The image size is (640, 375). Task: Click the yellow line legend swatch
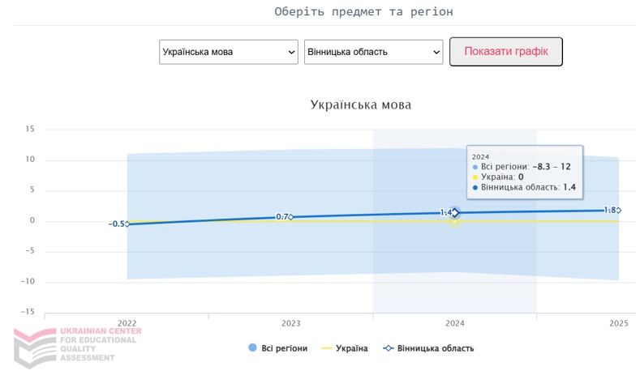pos(328,348)
